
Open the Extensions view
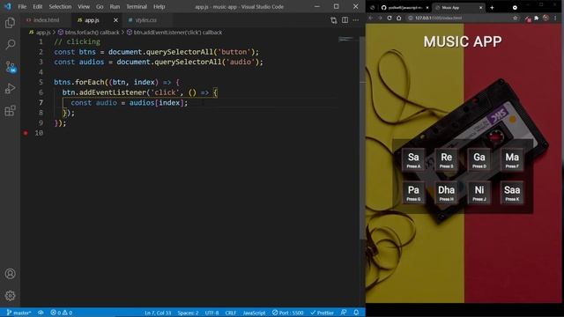[x=10, y=110]
